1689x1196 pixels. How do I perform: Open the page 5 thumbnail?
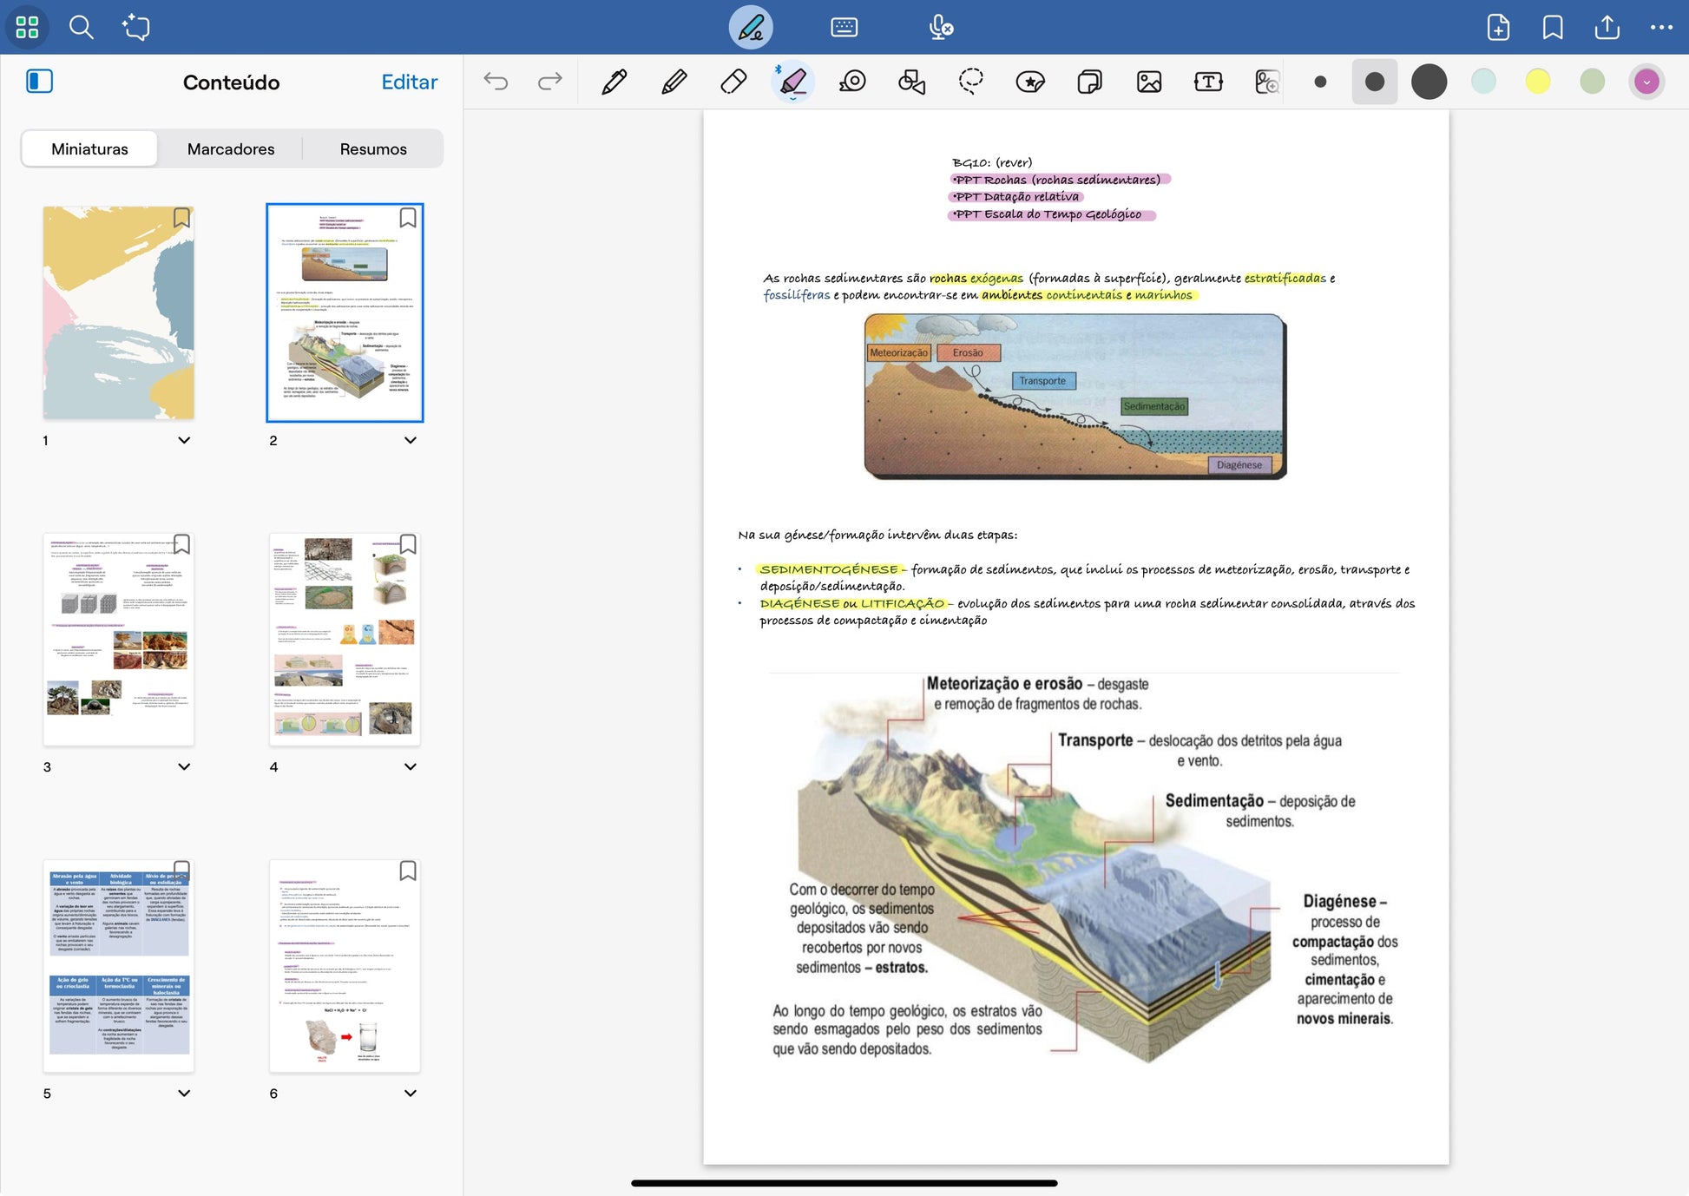tap(119, 965)
